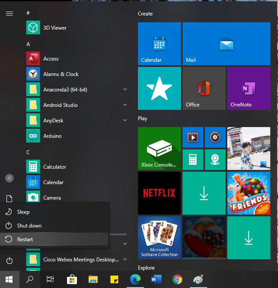Open taskbar Search
278x288 pixels.
(x=30, y=279)
